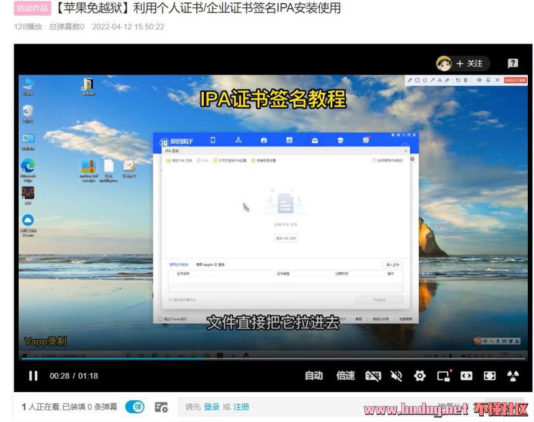
Task: Click the uploader avatar
Action: 443,63
